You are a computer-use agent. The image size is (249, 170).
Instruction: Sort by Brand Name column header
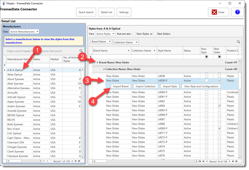coord(111,51)
